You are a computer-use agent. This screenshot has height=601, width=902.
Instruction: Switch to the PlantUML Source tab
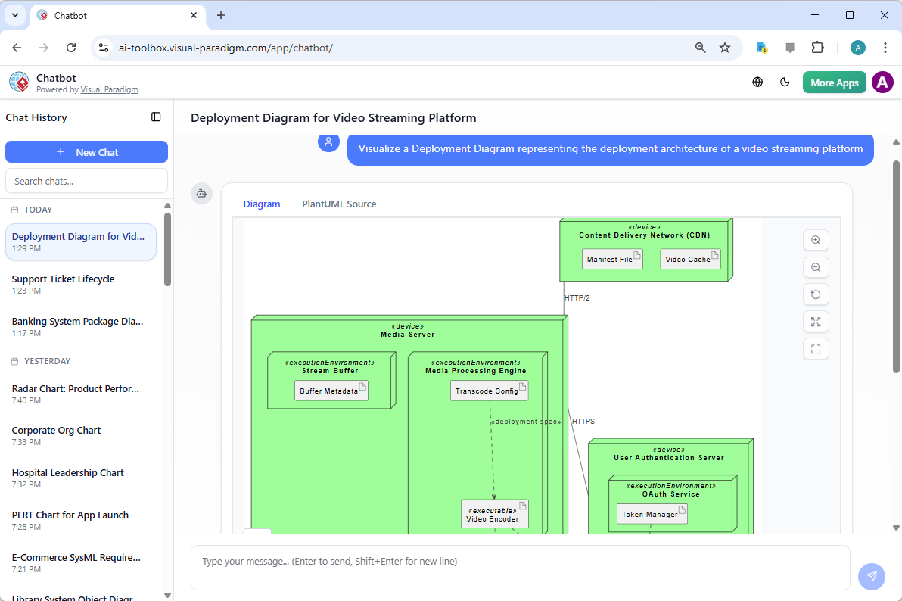pyautogui.click(x=338, y=204)
